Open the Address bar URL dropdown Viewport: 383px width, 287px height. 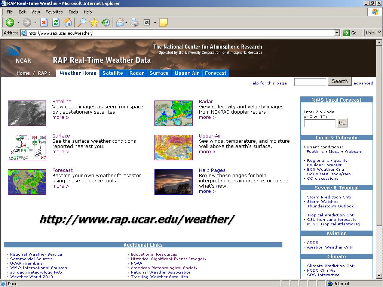pos(337,33)
